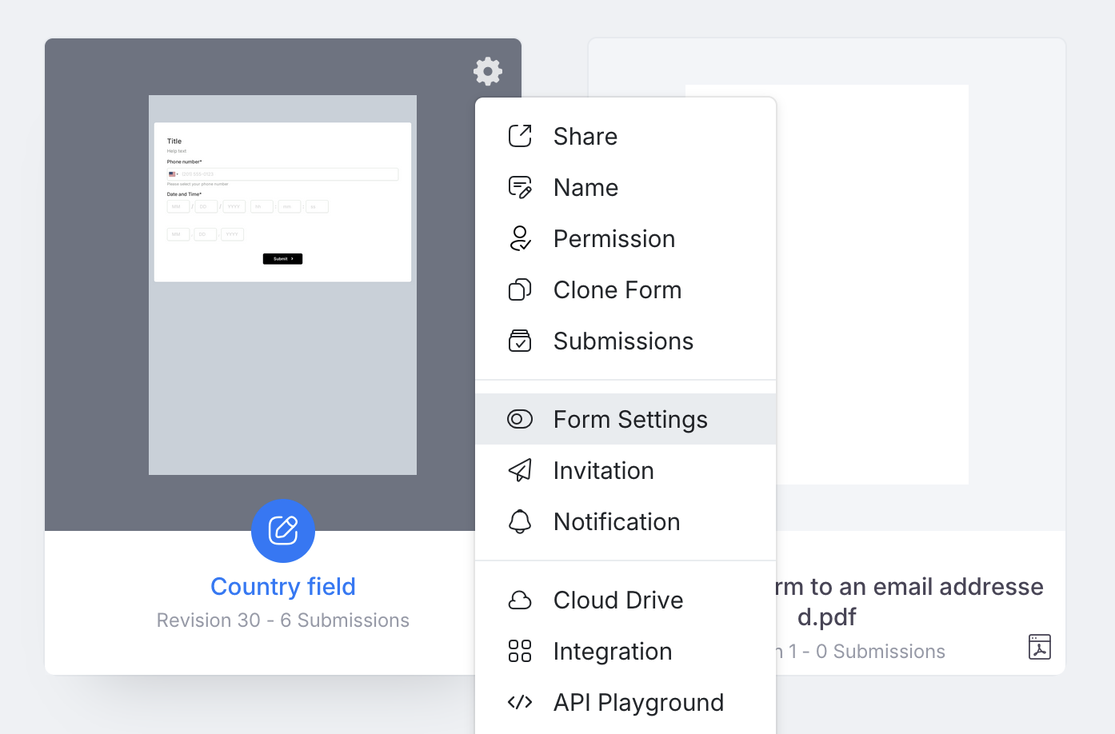This screenshot has width=1115, height=734.
Task: Click the Cloud Drive cloud icon
Action: 520,600
